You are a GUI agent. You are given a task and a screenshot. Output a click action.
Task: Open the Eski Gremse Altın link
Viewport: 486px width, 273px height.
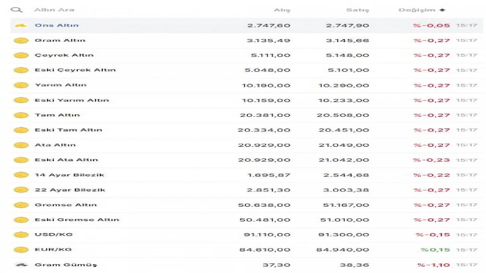pos(77,220)
